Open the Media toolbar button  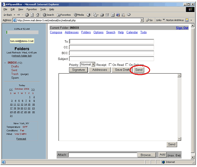pos(79,15)
